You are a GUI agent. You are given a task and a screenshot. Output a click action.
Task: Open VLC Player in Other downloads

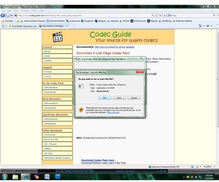57,144
